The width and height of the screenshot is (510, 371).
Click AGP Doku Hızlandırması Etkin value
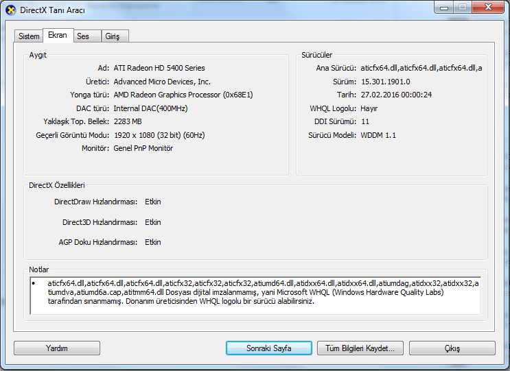coord(153,242)
